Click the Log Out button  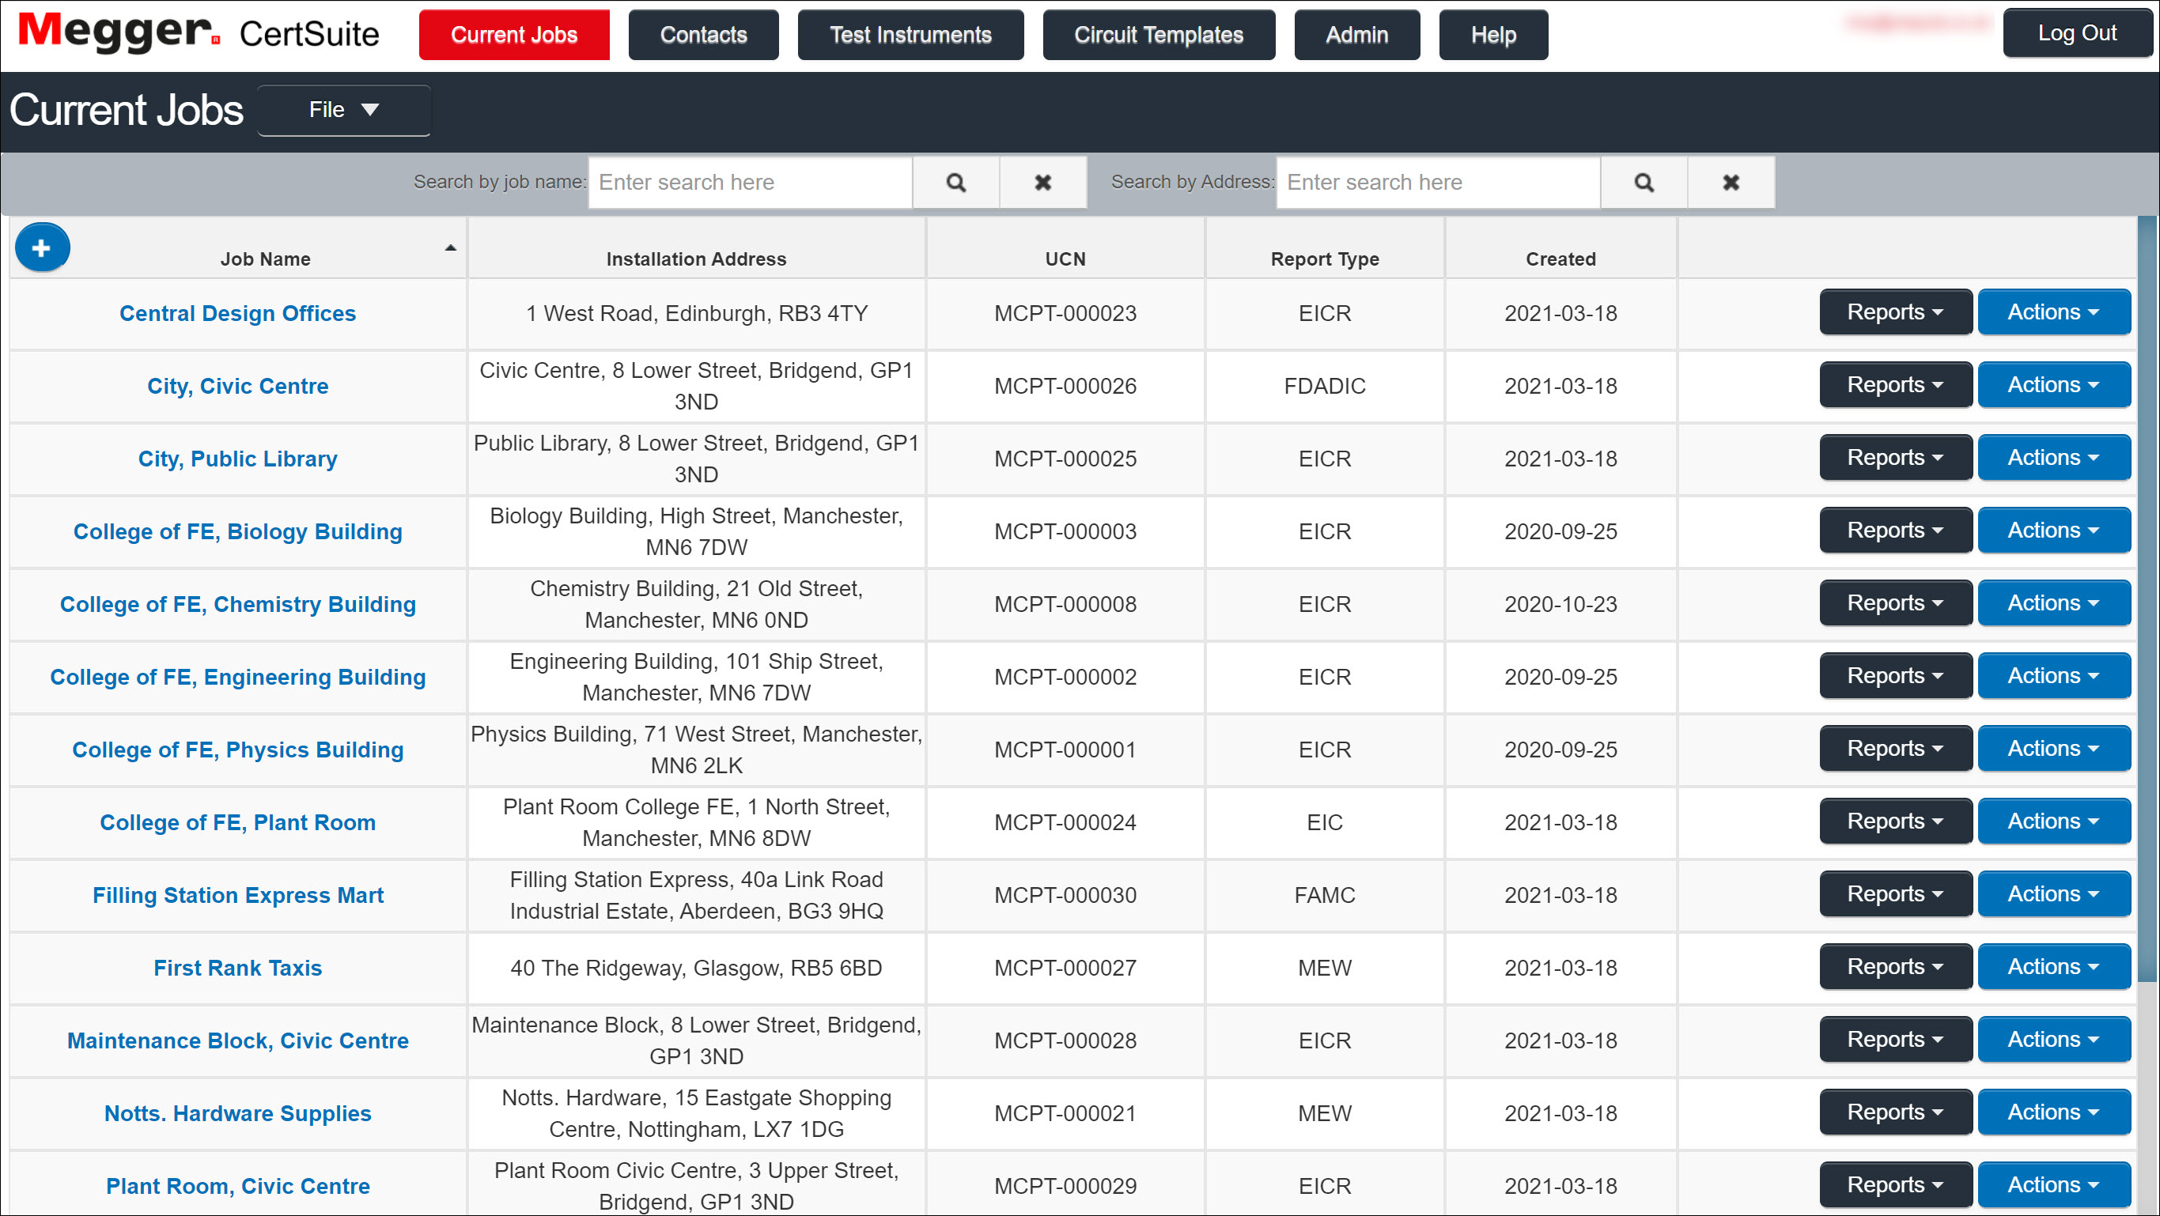click(x=2077, y=32)
